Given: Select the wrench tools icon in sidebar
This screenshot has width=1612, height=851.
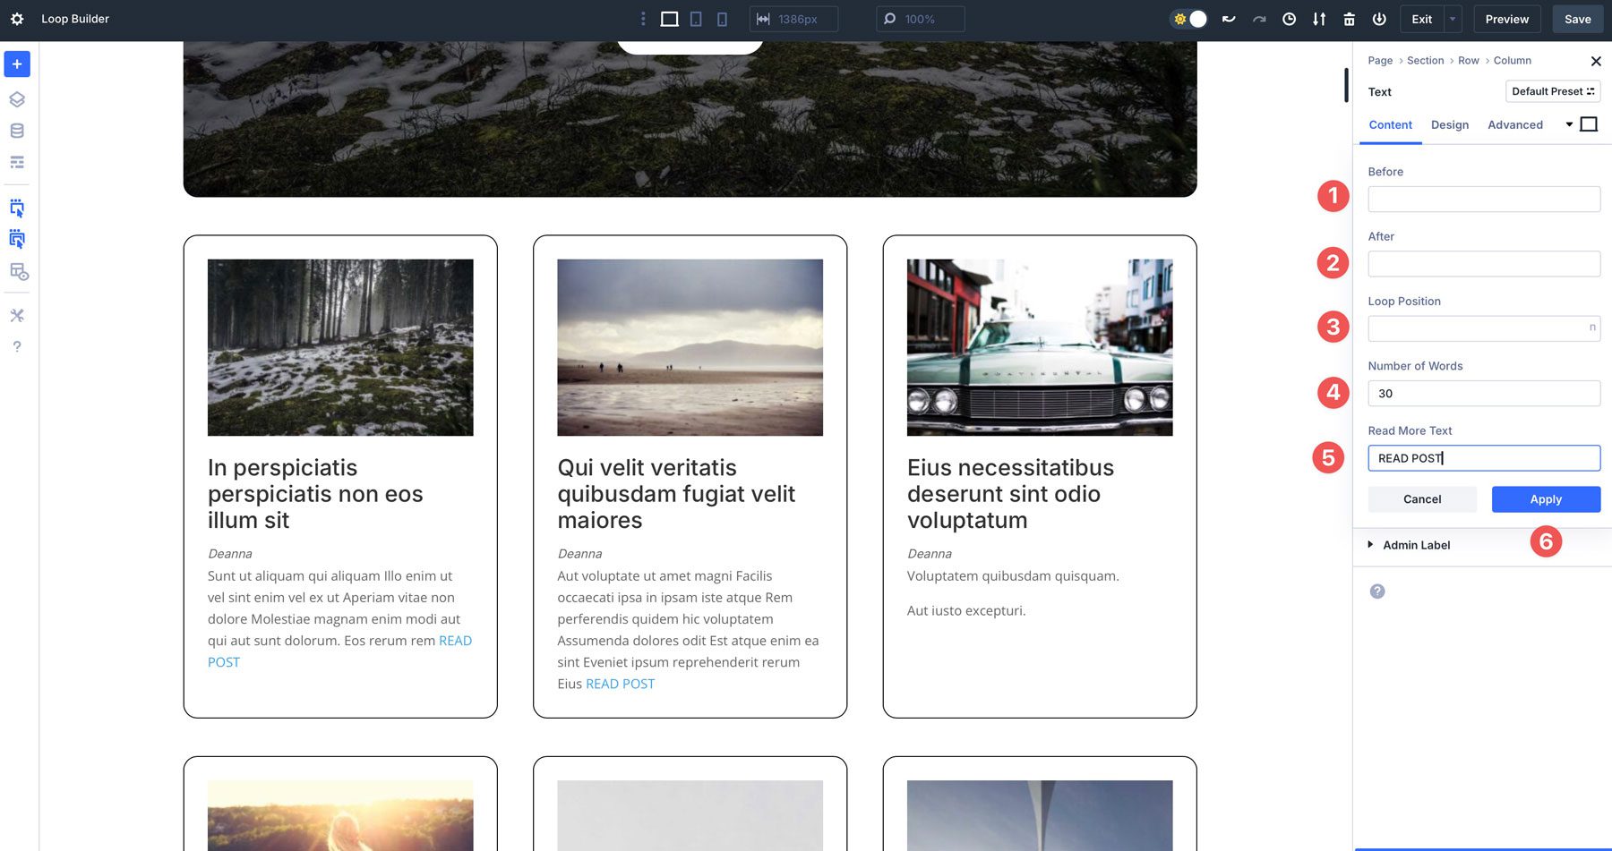Looking at the screenshot, I should coord(16,315).
